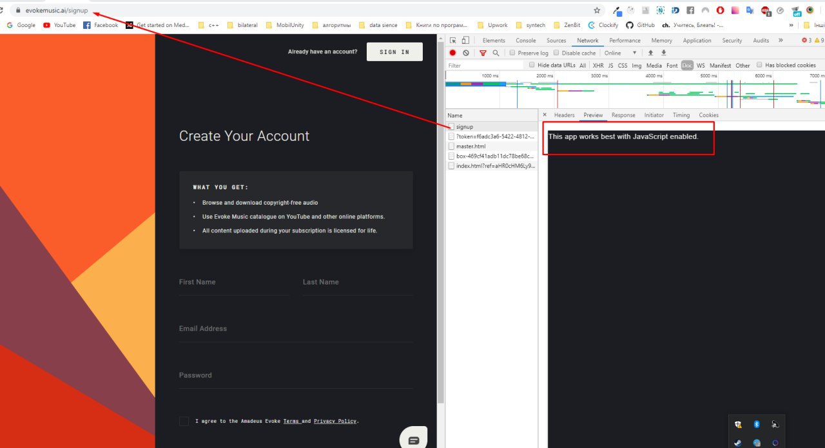Open the Facebook bookmark
The width and height of the screenshot is (825, 448).
click(101, 25)
